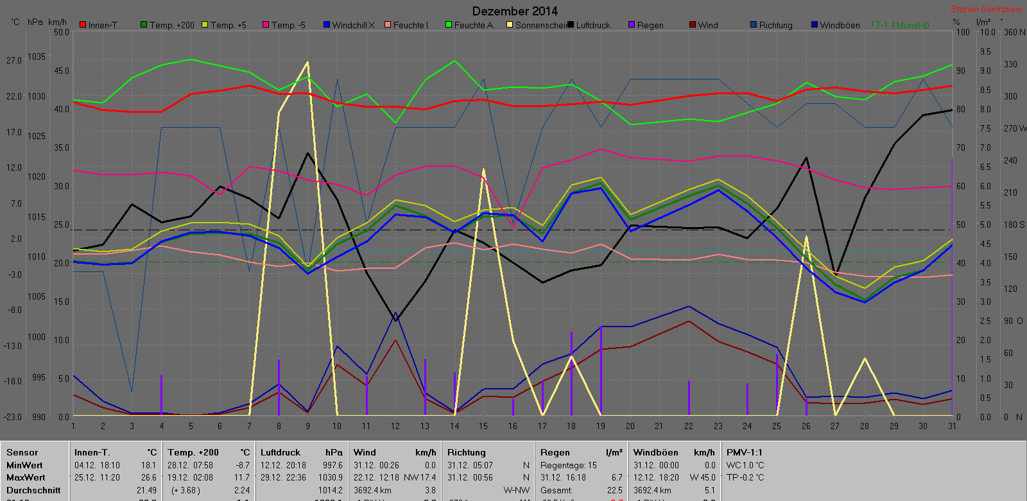Click the Gesamt: 22.5 rain total
The image size is (1027, 501).
pos(582,490)
